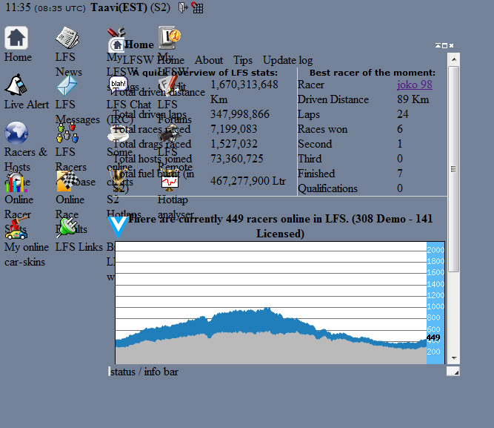Click the logout door icon
The width and height of the screenshot is (494, 428).
point(183,7)
